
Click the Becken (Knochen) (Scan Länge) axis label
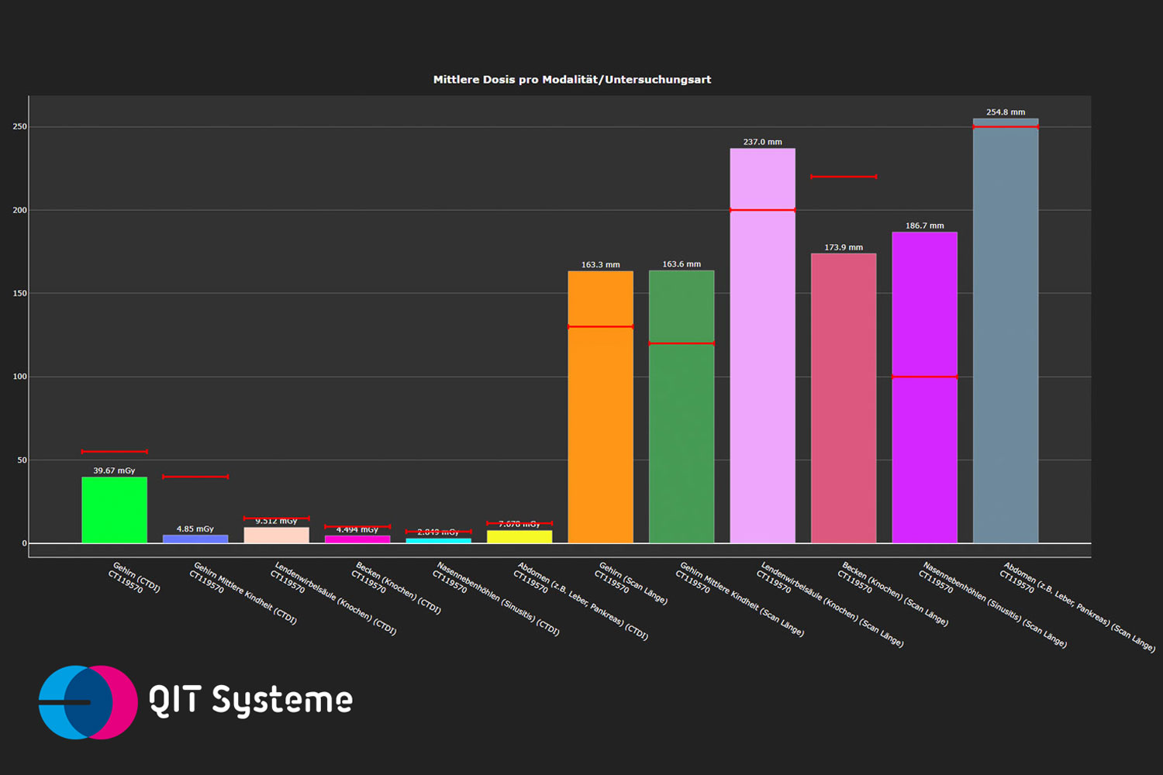coord(893,594)
